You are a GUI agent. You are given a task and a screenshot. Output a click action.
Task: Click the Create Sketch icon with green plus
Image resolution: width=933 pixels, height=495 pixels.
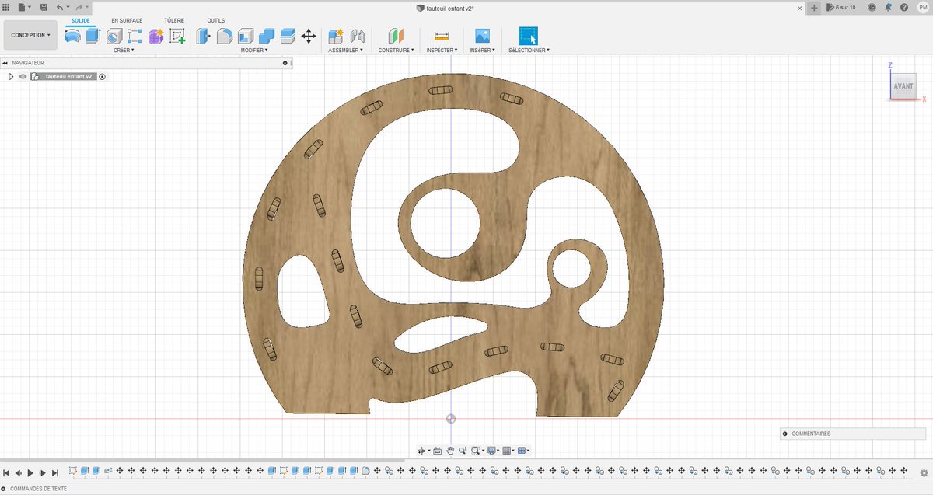177,36
